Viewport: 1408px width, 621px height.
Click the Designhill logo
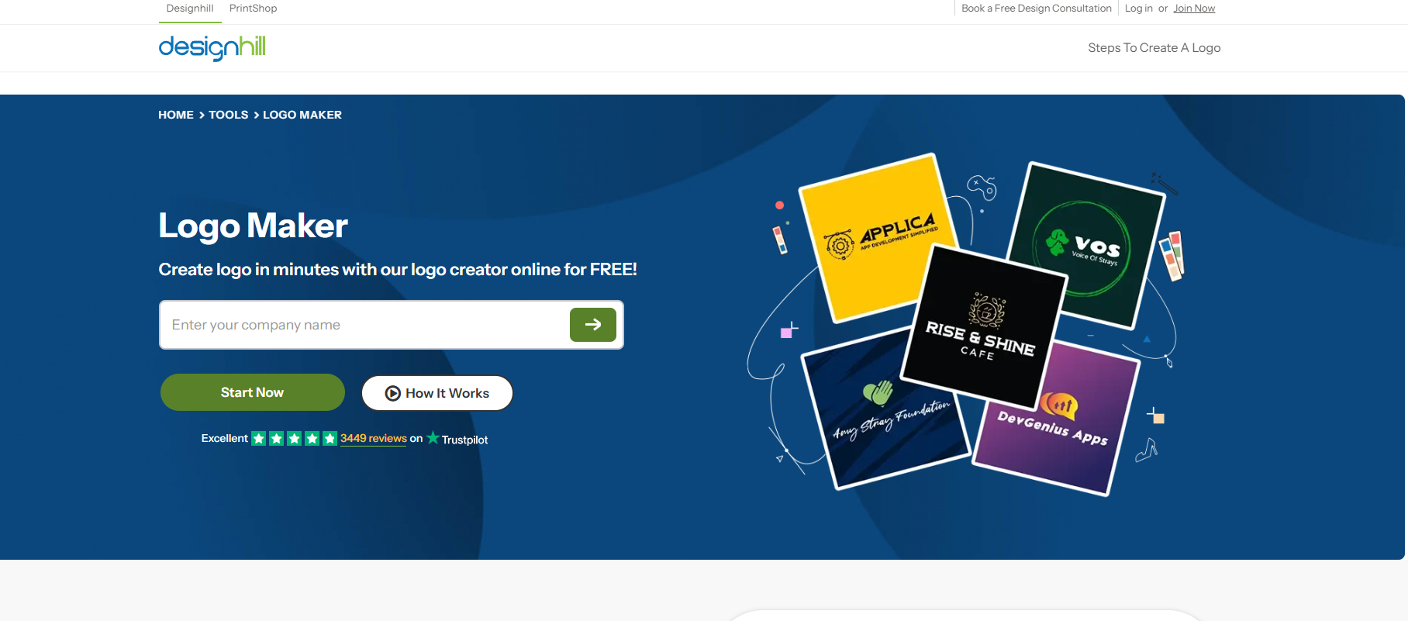click(212, 47)
